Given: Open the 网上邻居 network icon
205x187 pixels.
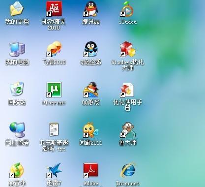Looking at the screenshot, I should click(x=17, y=129).
